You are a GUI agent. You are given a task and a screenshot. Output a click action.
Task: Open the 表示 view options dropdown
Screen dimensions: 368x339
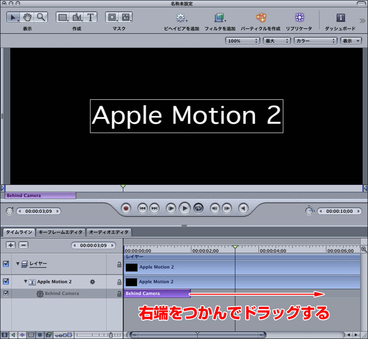point(351,41)
